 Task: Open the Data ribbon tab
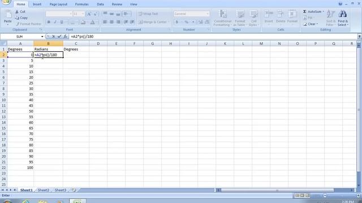pos(100,4)
